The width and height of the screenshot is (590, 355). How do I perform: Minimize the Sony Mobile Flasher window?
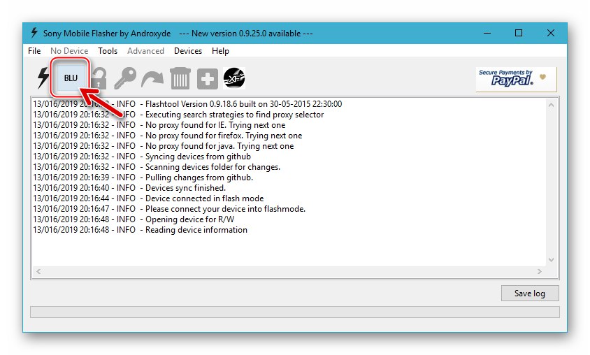[x=487, y=33]
